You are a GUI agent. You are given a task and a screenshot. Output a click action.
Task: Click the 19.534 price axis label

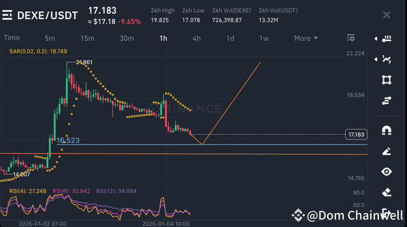pos(355,95)
